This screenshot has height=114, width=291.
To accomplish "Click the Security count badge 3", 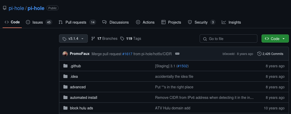I will (x=213, y=22).
